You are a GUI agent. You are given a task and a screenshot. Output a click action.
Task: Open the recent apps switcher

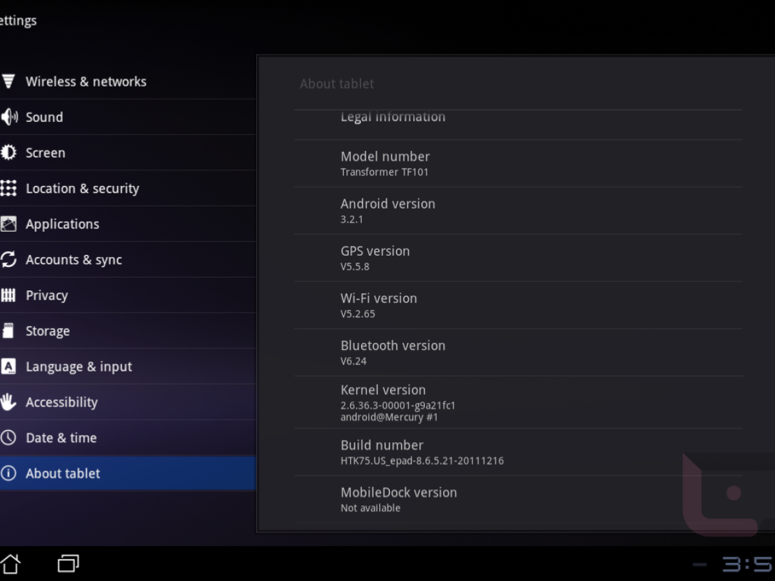click(x=68, y=564)
